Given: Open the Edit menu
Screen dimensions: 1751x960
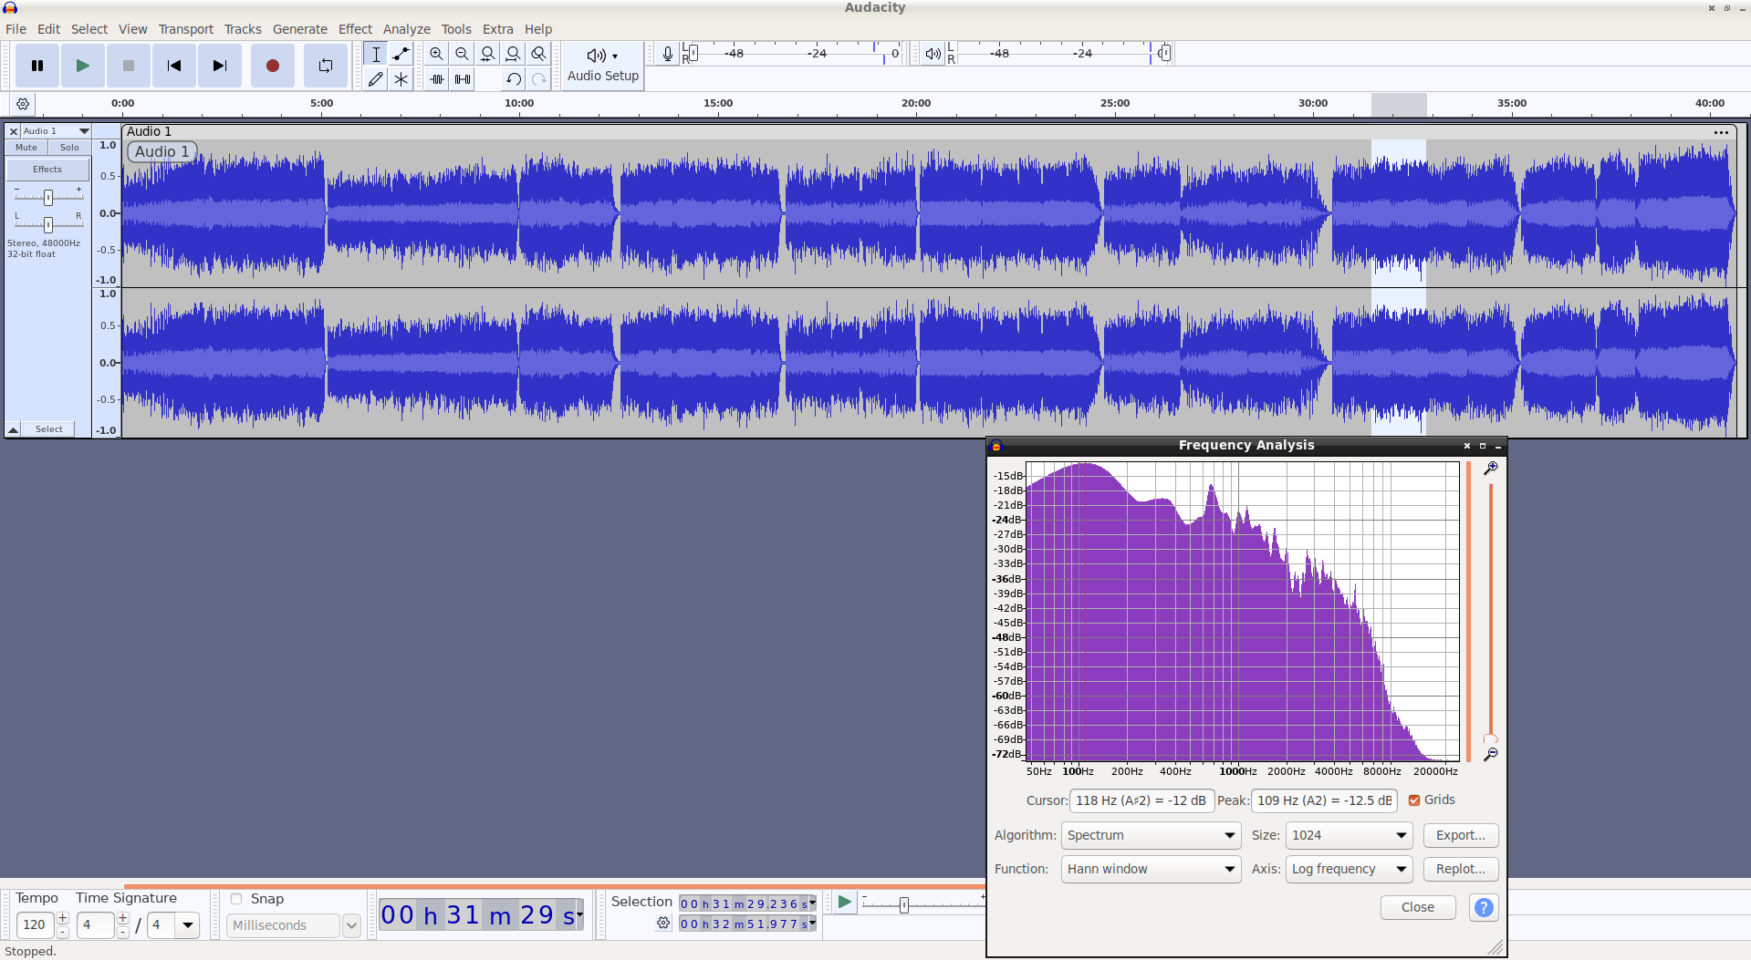Looking at the screenshot, I should pyautogui.click(x=48, y=29).
